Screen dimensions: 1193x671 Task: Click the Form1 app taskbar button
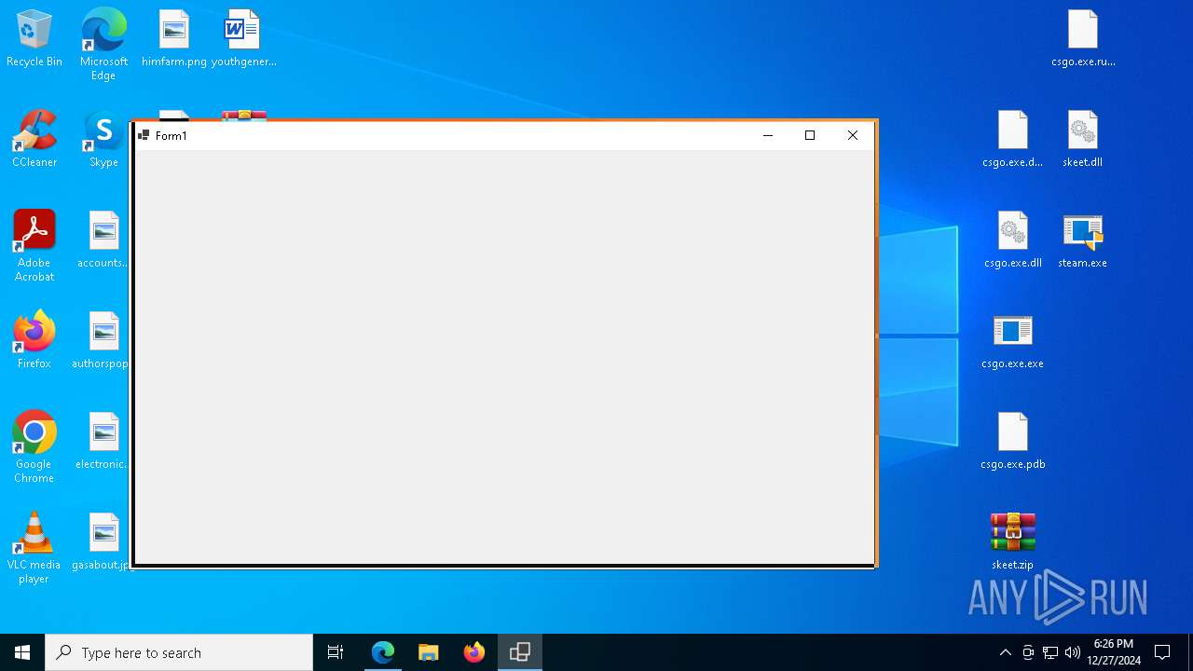tap(520, 652)
